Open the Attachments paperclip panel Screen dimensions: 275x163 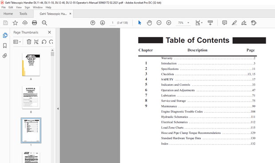(5, 56)
